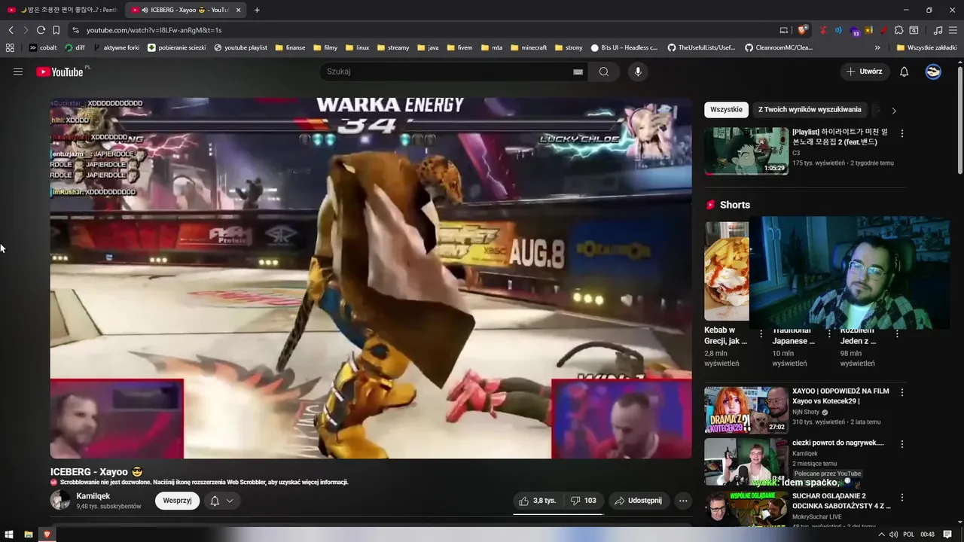Screen dimensions: 964x542
Task: Toggle channel notification bell beside Wesprzyj
Action: pos(221,501)
